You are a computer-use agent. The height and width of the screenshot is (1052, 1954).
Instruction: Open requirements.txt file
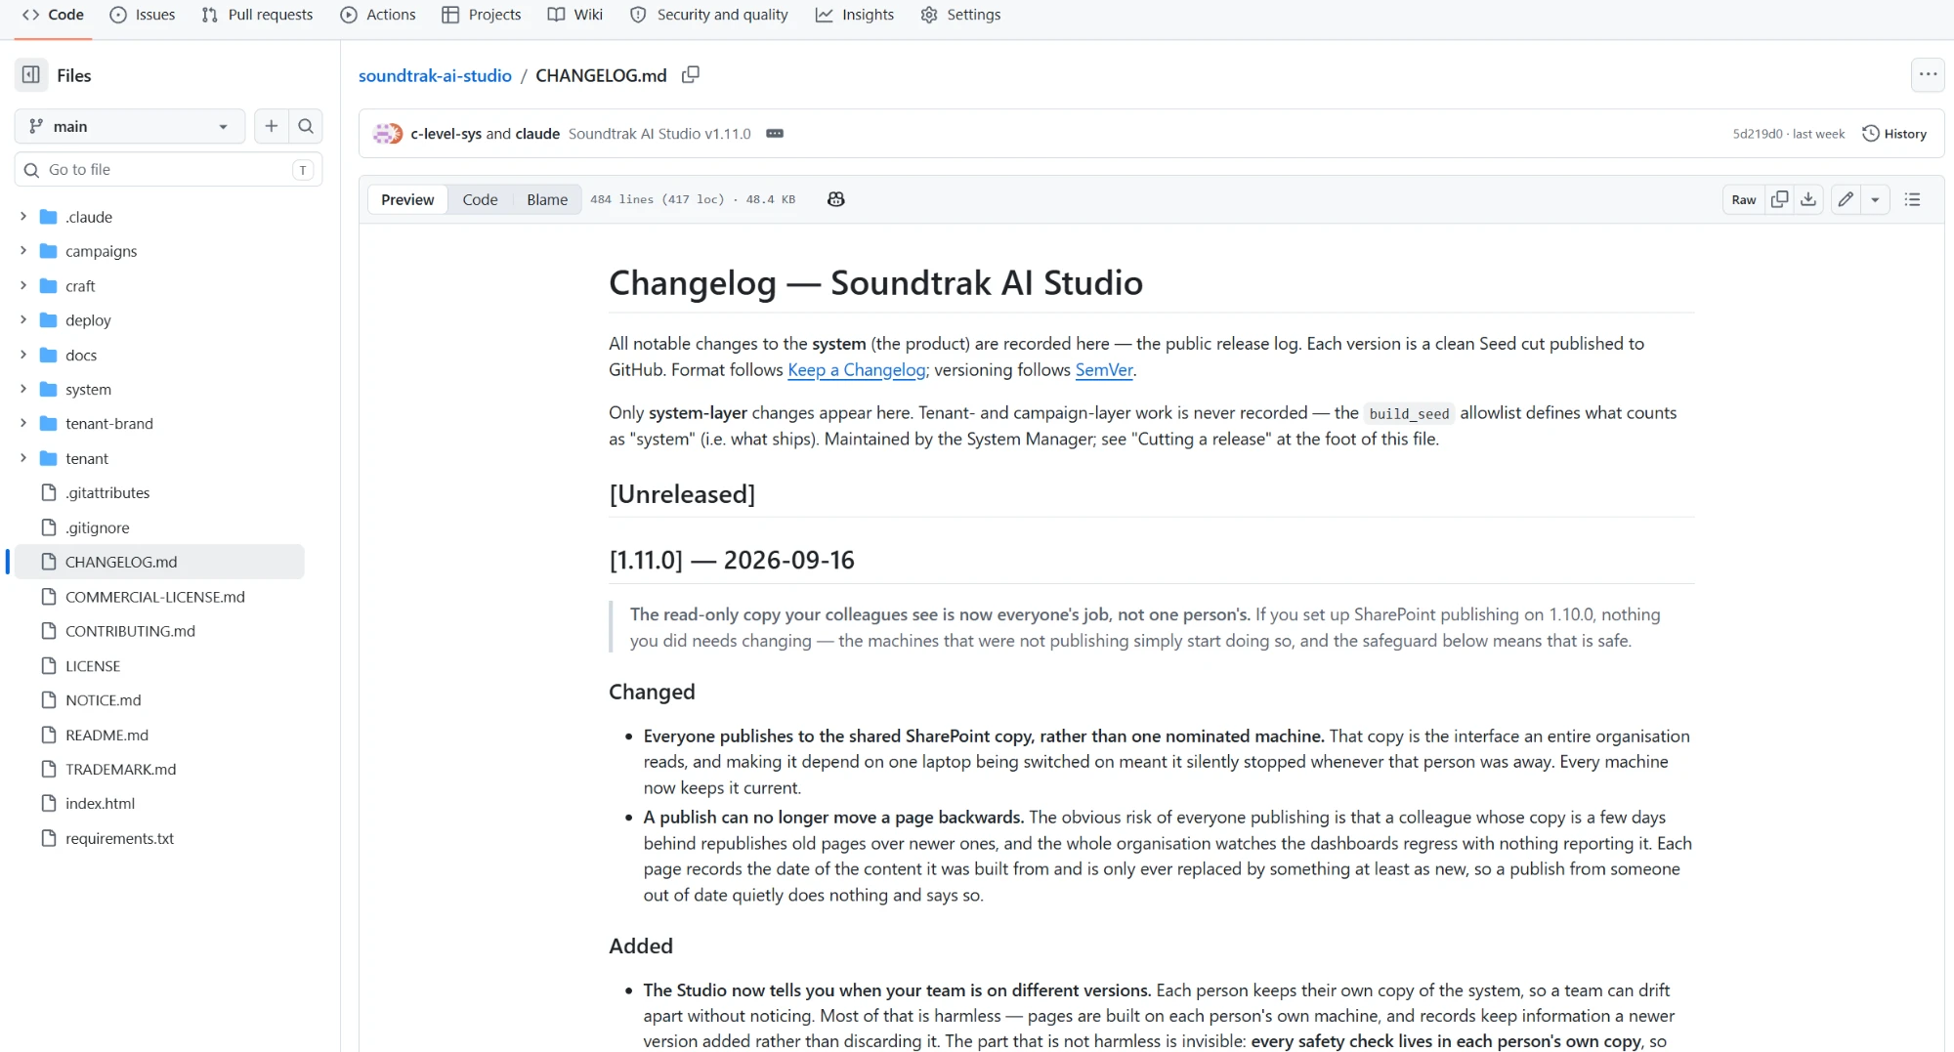pos(119,838)
